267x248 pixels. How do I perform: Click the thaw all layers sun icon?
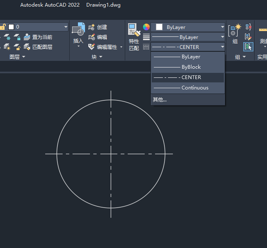pyautogui.click(x=7, y=47)
